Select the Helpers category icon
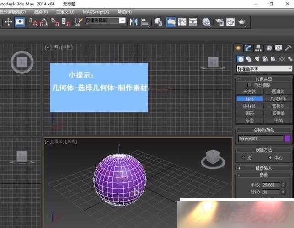Image resolution: width=294 pixels, height=228 pixels. click(273, 59)
